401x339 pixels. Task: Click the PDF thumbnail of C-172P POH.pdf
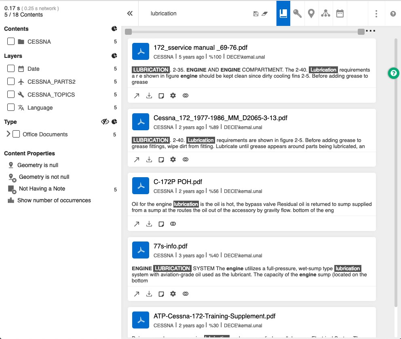pos(141,186)
